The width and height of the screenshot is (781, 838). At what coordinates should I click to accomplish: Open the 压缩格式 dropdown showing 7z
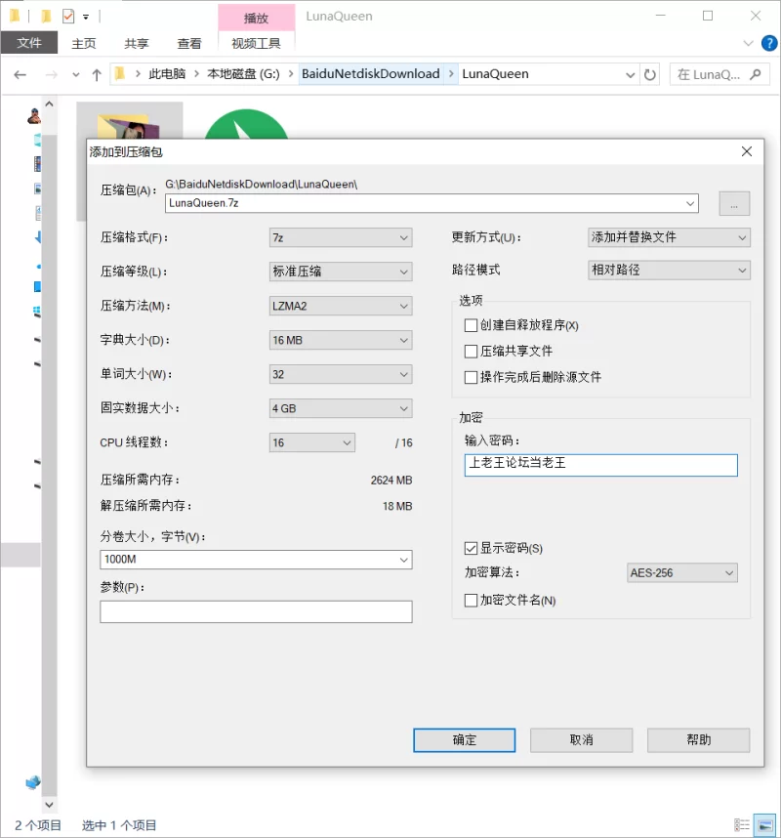(341, 237)
